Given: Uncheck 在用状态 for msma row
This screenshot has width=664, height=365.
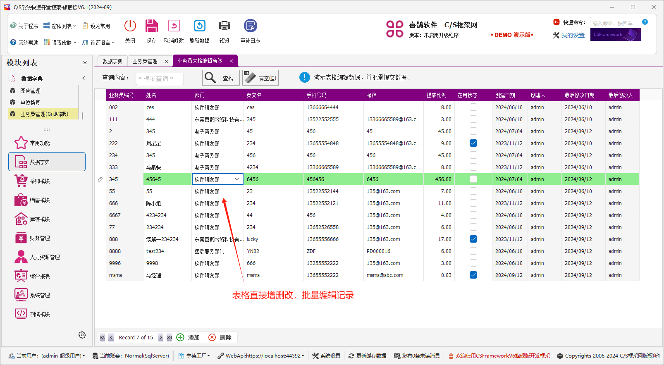Looking at the screenshot, I should (473, 275).
